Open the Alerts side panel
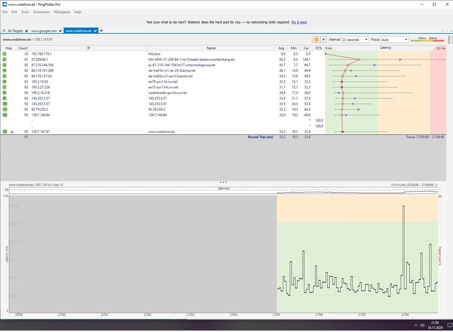Image resolution: width=453 pixels, height=332 pixels. (449, 40)
